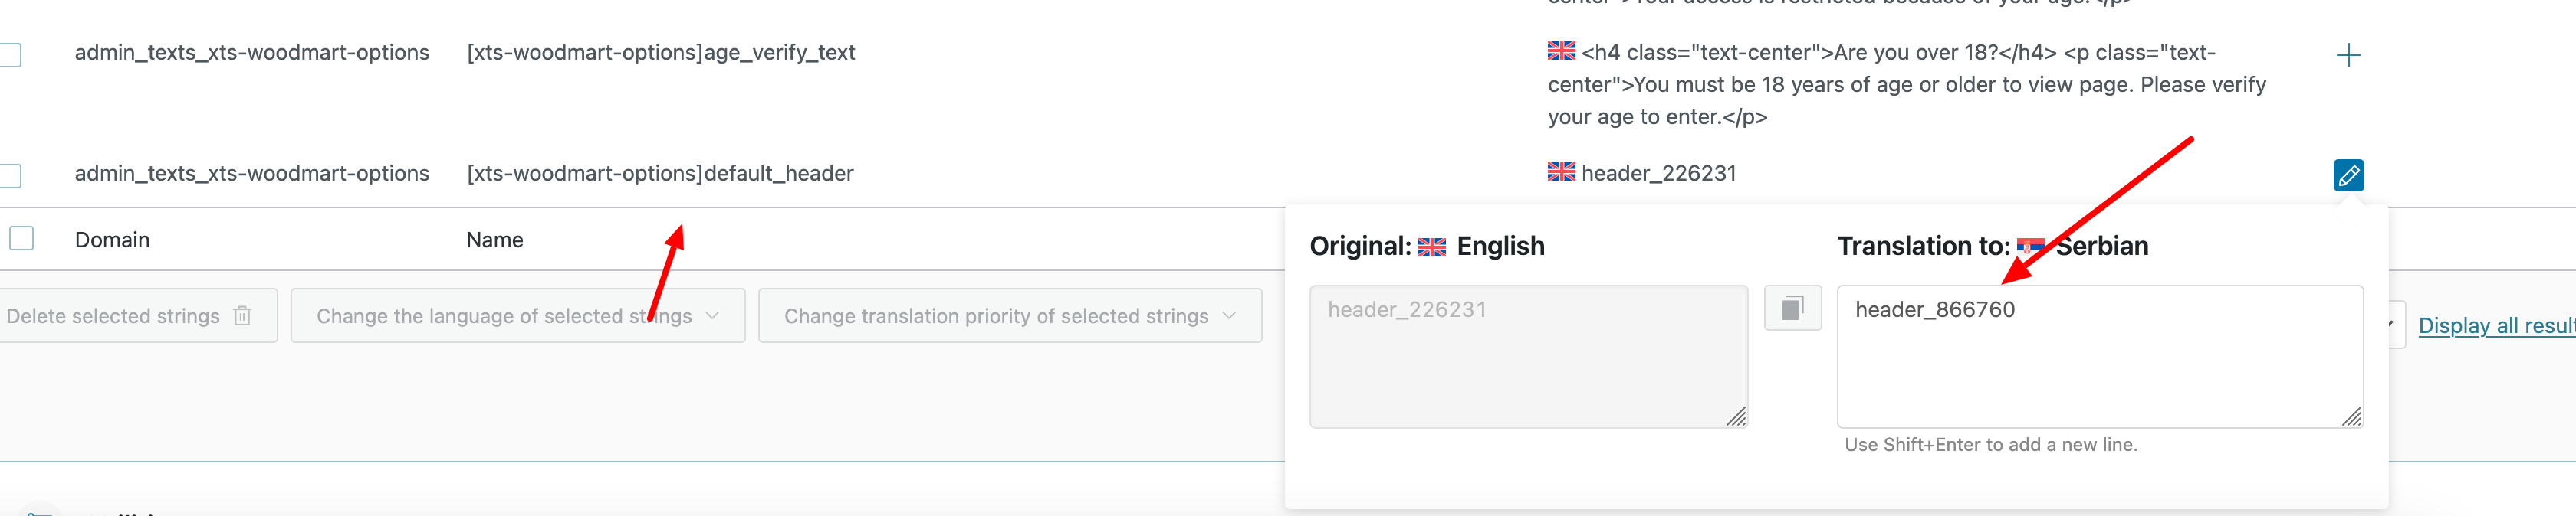The image size is (2576, 516).
Task: Click the copy original to translation icon
Action: [x=1792, y=309]
